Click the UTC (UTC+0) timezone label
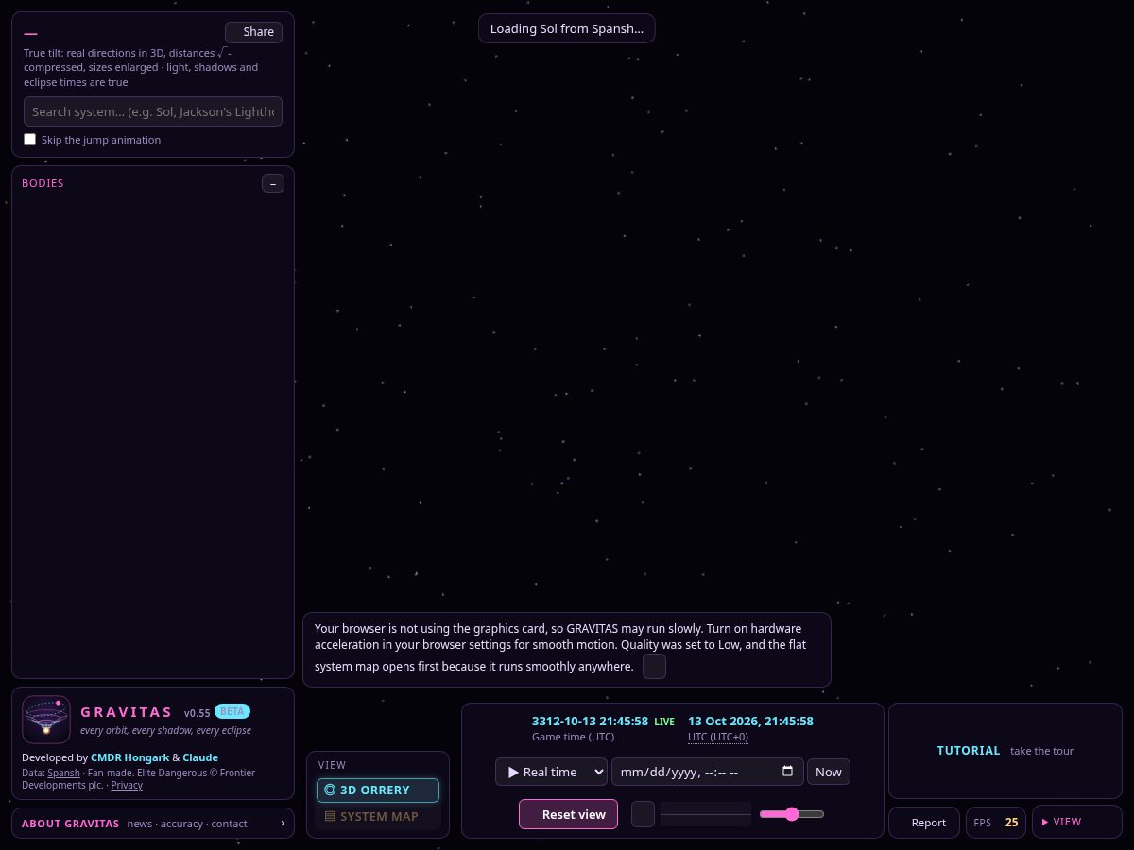Viewport: 1134px width, 850px height. click(x=718, y=737)
